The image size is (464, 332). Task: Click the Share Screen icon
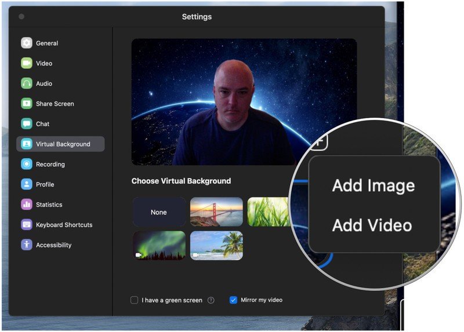[x=27, y=104]
